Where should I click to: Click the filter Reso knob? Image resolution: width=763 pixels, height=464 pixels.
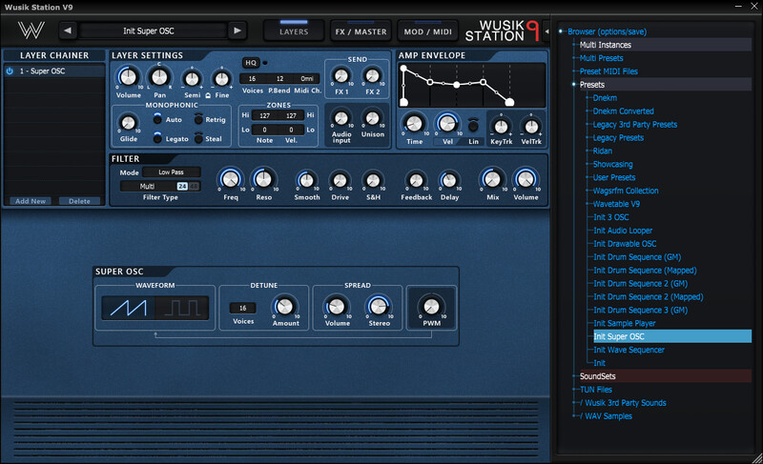click(264, 179)
